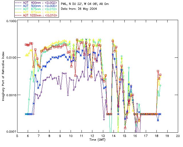Click the x-axis tick label 15

click(124, 136)
